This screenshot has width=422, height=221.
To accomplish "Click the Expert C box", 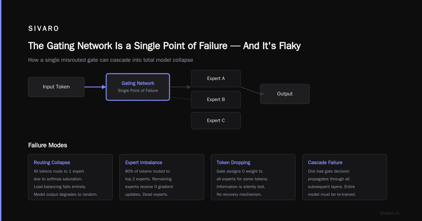I will (216, 121).
